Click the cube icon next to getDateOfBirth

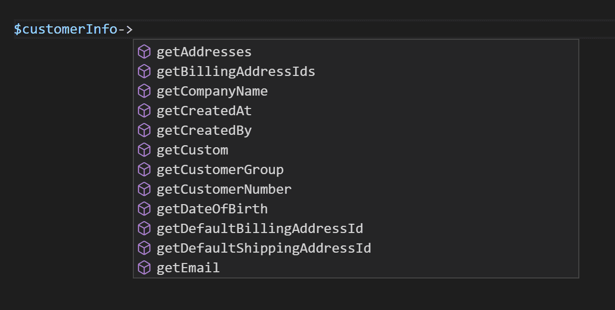[144, 209]
